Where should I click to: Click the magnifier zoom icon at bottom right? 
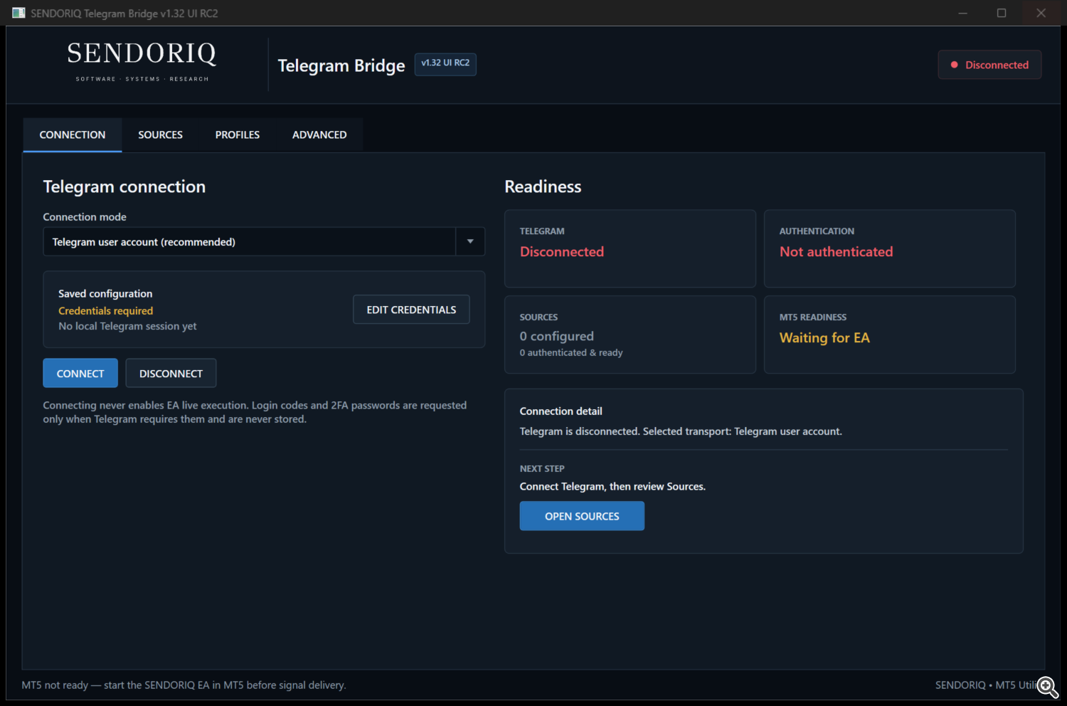[1047, 687]
